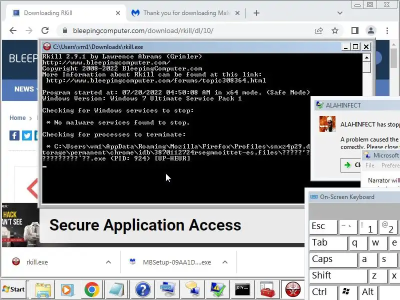
Task: Click ALAHINFECT dialog picture icon
Action: point(327,124)
